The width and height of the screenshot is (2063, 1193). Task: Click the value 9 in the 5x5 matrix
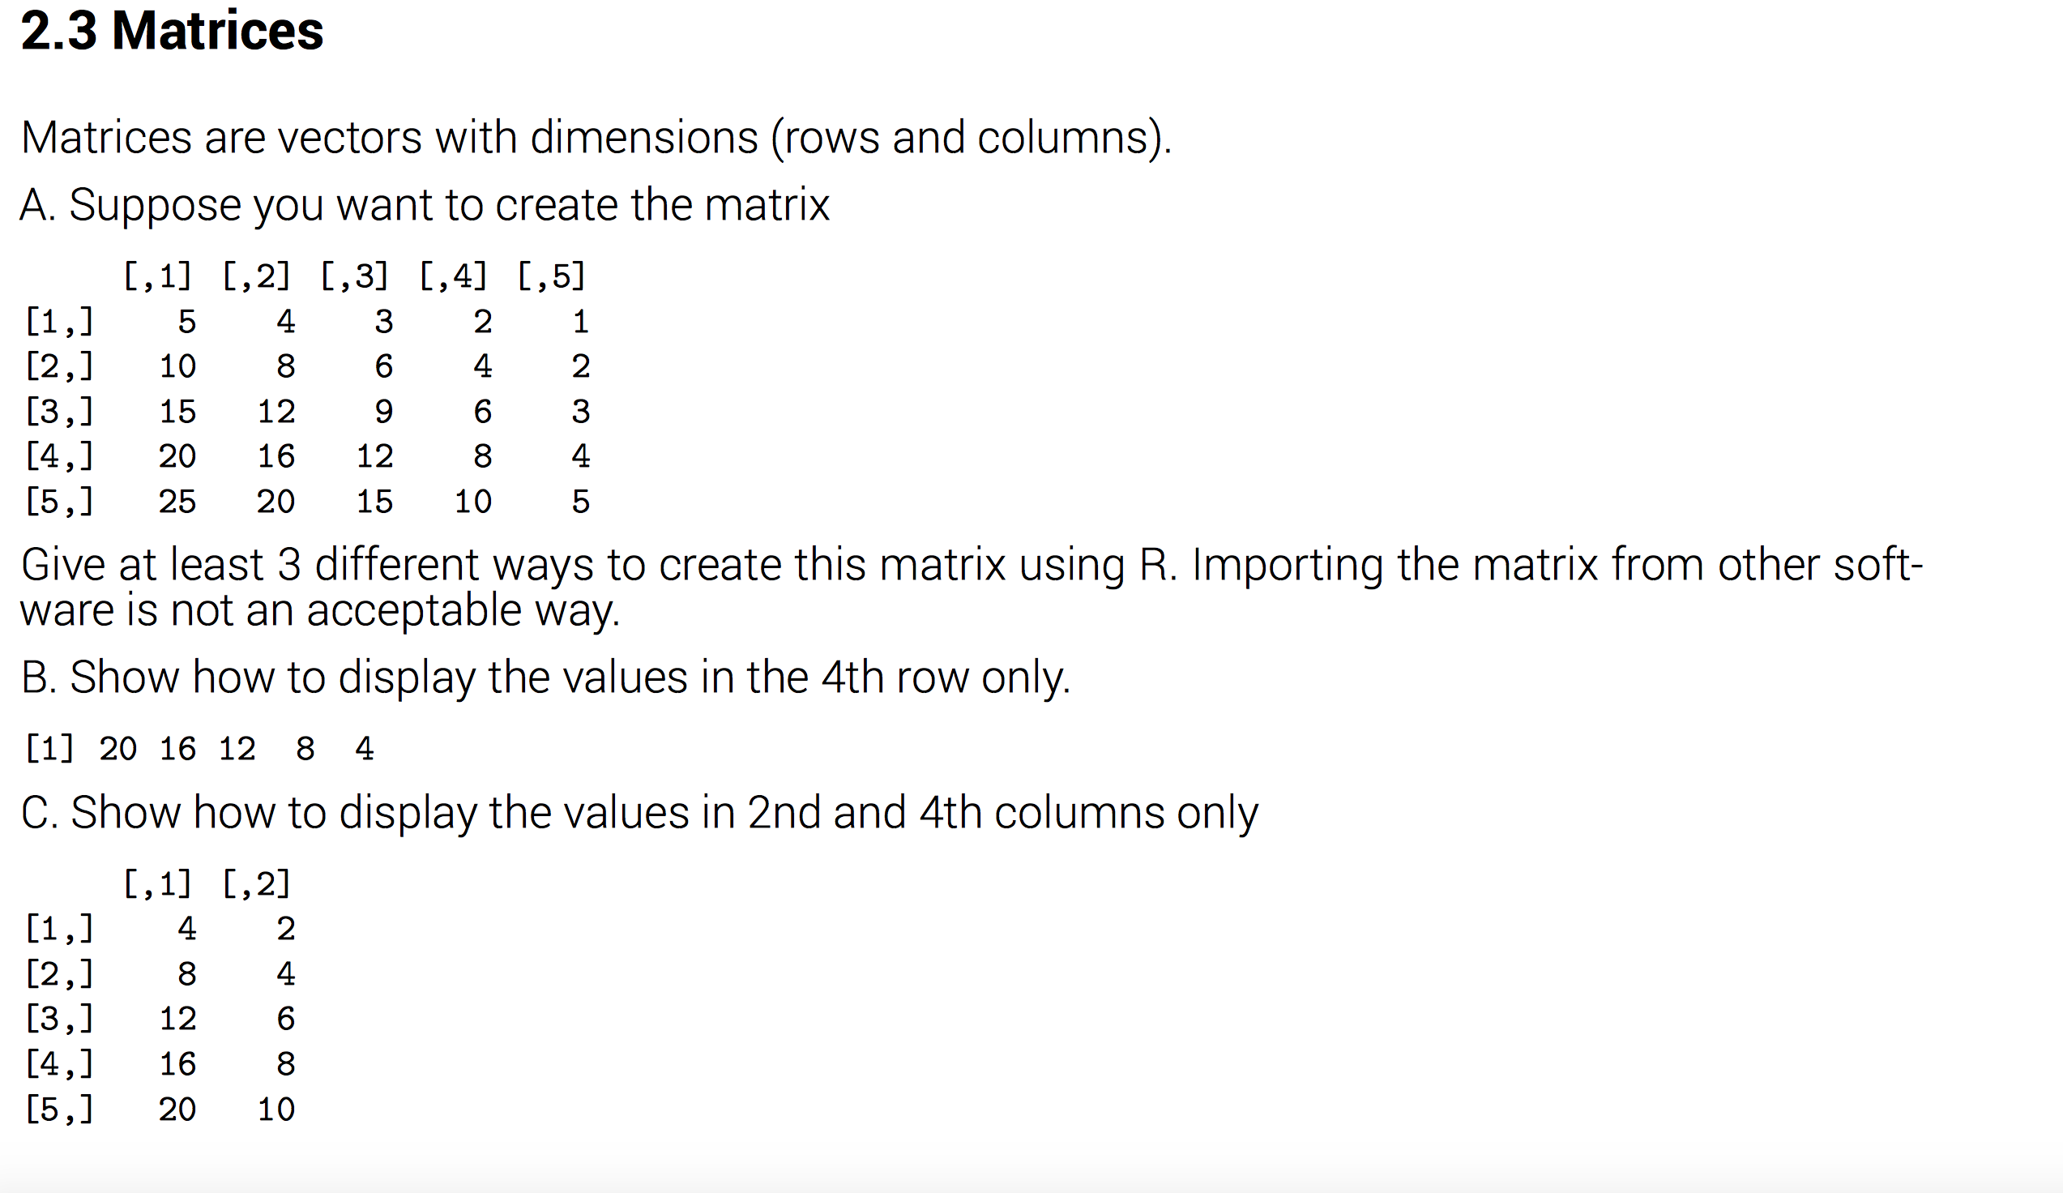tap(383, 411)
